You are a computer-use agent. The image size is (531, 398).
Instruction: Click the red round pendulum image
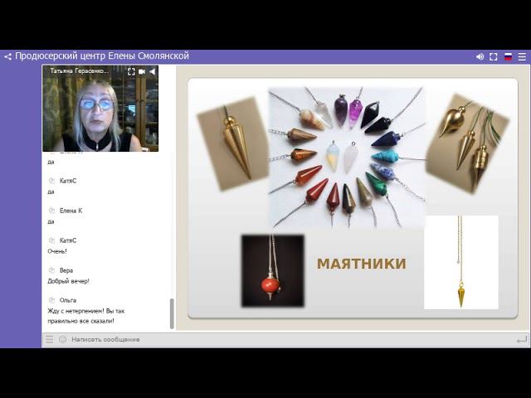[x=273, y=271]
